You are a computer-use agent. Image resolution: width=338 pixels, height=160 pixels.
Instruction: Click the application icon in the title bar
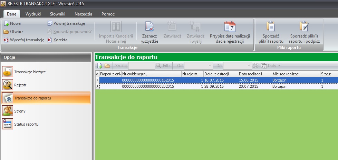(3, 3)
